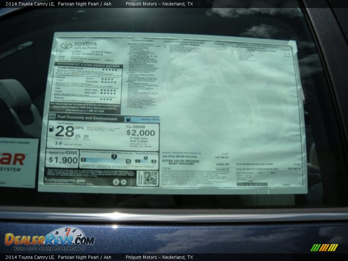Click the Gasoline Vehicle pump icon in blue bar

[x=129, y=119]
